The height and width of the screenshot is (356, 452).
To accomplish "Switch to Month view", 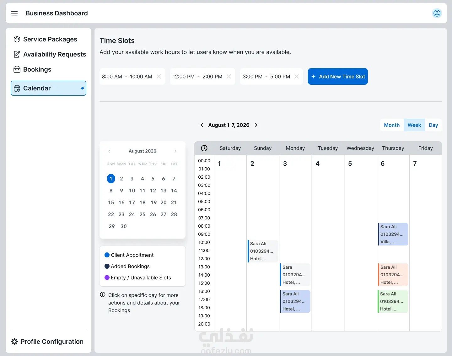I will (392, 125).
